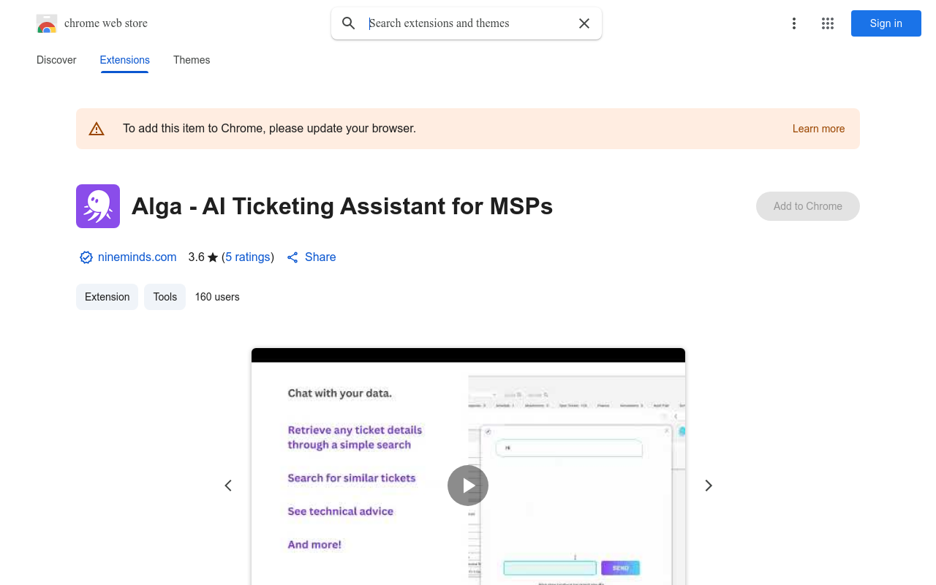The image size is (936, 585).
Task: Focus the search extensions and themes field
Action: [467, 23]
